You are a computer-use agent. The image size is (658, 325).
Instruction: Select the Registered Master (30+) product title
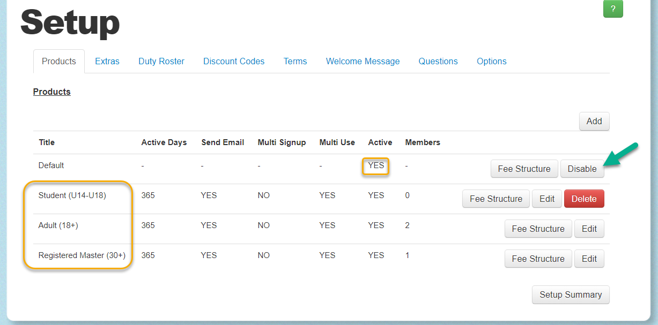coord(82,255)
